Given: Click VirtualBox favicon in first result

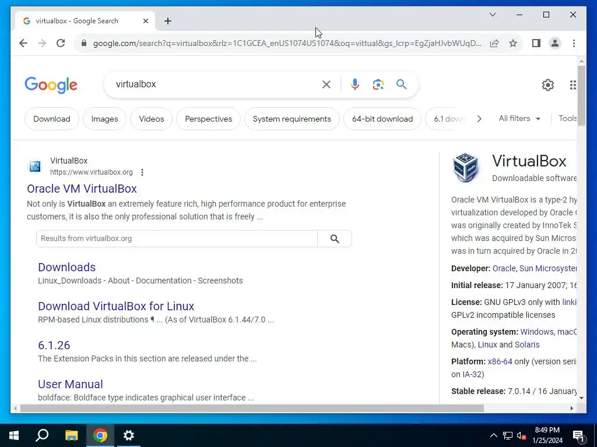Looking at the screenshot, I should pyautogui.click(x=35, y=166).
